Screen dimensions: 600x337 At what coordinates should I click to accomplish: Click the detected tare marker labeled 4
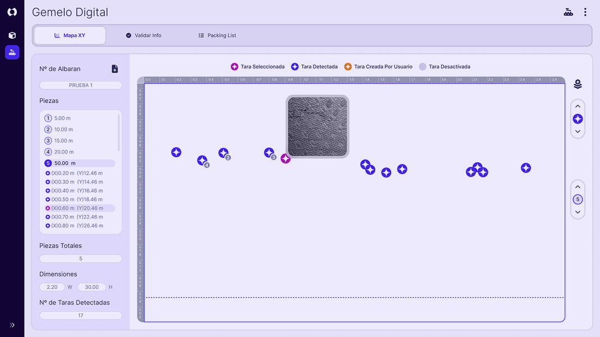202,161
